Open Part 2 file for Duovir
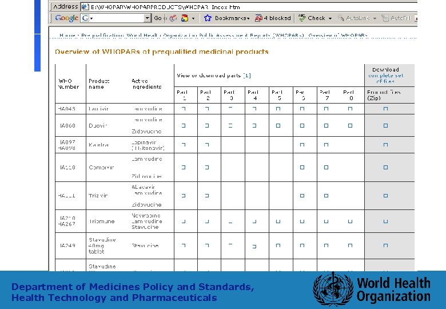 click(207, 125)
